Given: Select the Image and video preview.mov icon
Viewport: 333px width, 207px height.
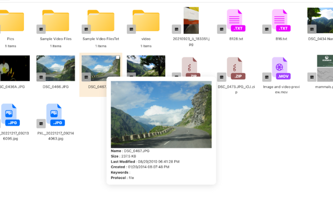Looking at the screenshot, I should tap(281, 68).
